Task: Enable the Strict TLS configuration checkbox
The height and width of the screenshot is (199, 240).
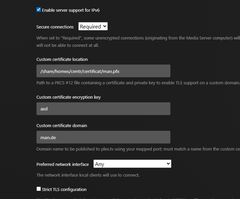Action: tap(38, 189)
